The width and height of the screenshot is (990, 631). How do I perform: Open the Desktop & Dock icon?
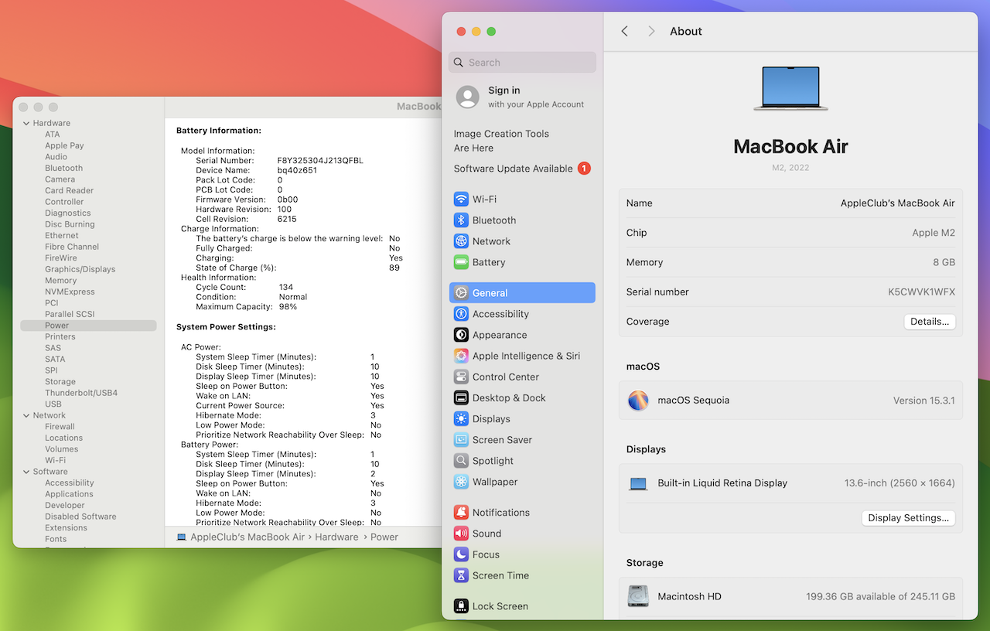tap(461, 398)
